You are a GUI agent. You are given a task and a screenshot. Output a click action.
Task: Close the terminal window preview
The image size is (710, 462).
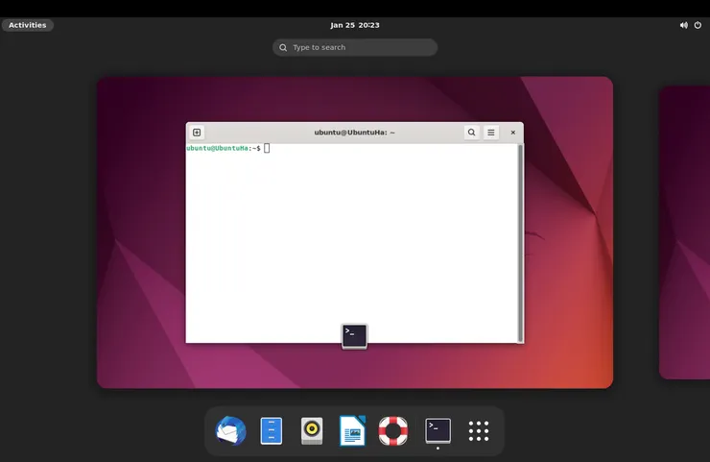[x=513, y=133]
